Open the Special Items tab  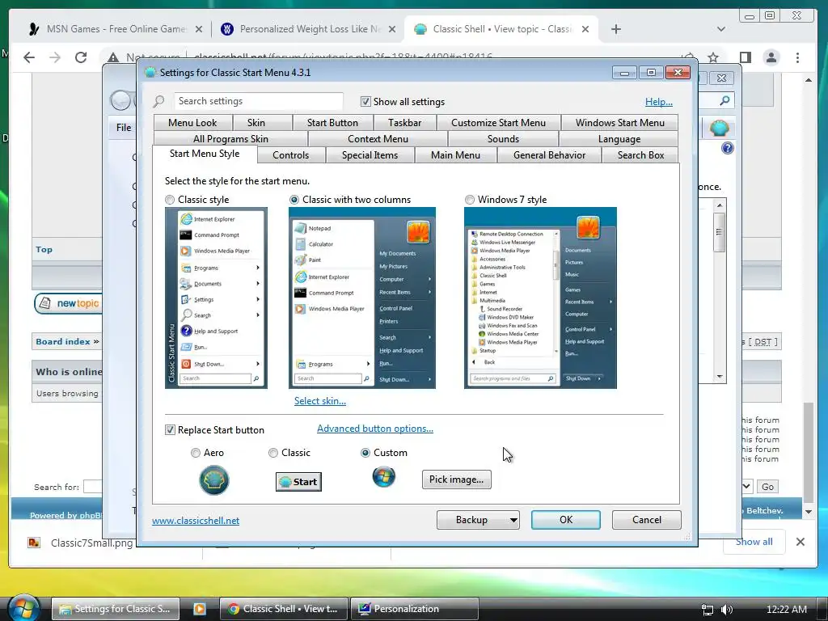[370, 155]
